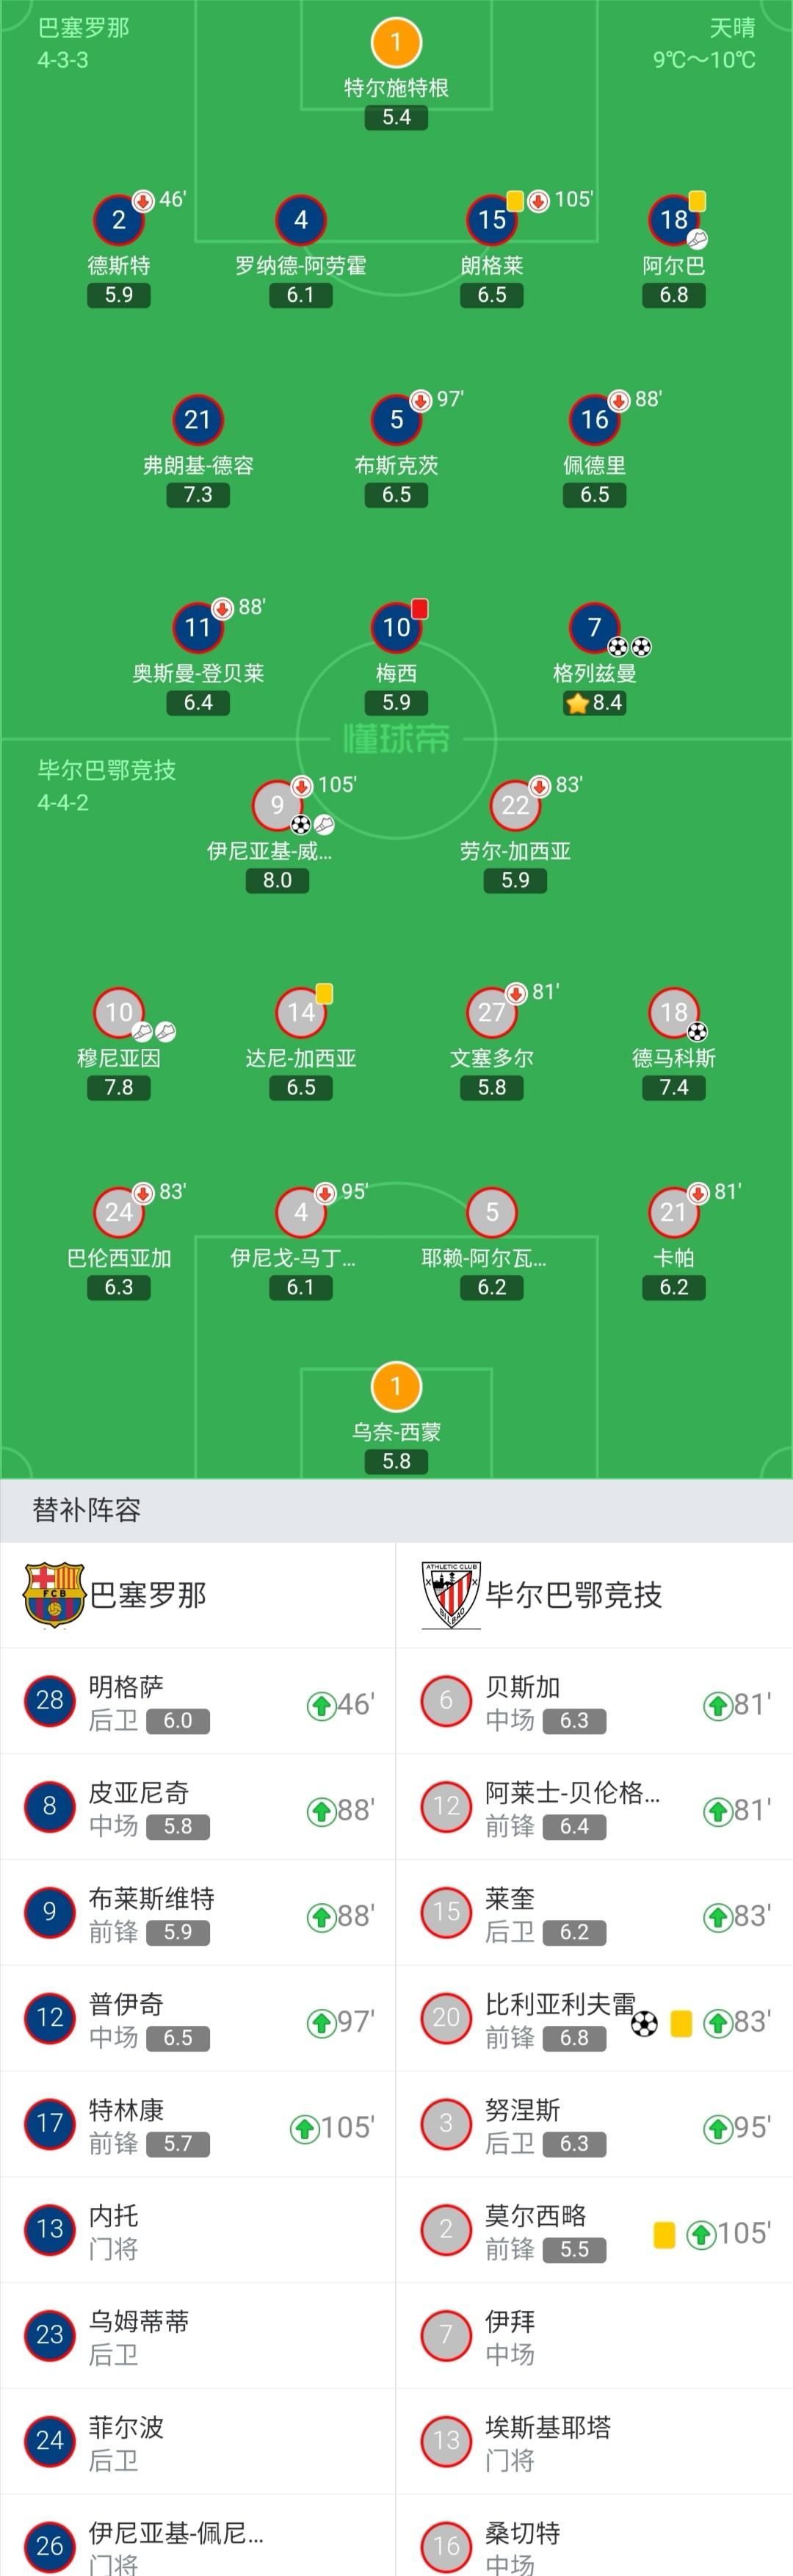Screen dimensions: 793x2576
Task: Tap the 毕尔巴鄂竞技 team name header
Action: (x=574, y=1595)
